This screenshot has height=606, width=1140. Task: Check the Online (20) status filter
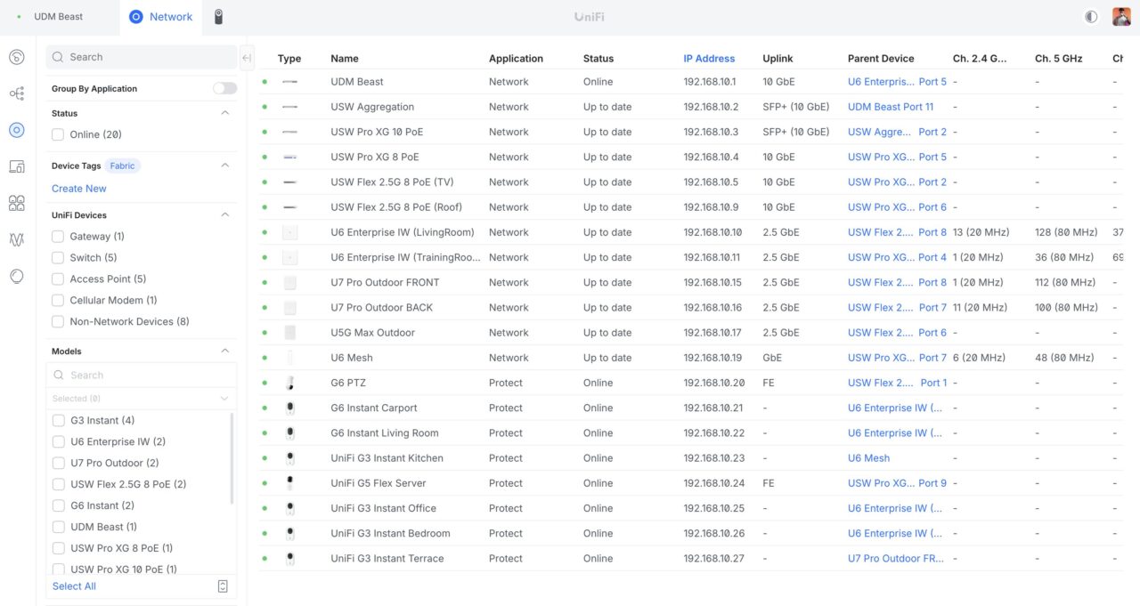[x=58, y=134]
